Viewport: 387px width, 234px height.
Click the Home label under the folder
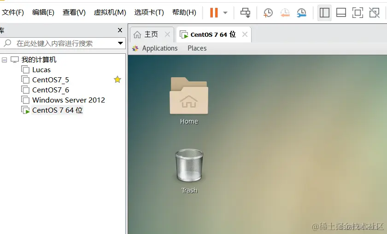point(189,121)
